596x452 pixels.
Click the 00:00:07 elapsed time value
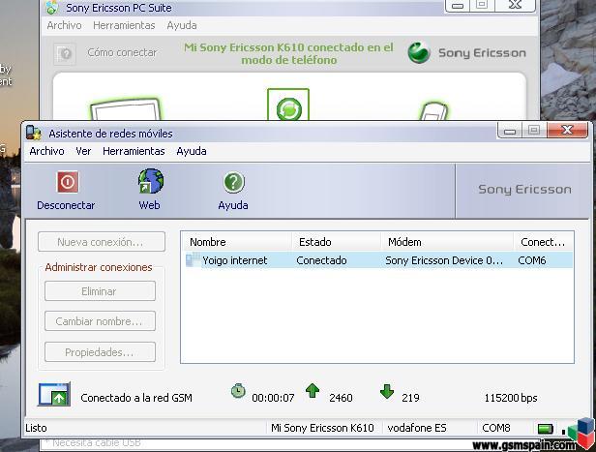pyautogui.click(x=273, y=398)
